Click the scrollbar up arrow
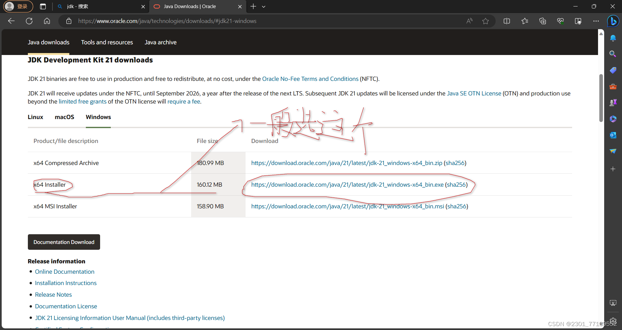Viewport: 622px width, 330px height. 601,34
